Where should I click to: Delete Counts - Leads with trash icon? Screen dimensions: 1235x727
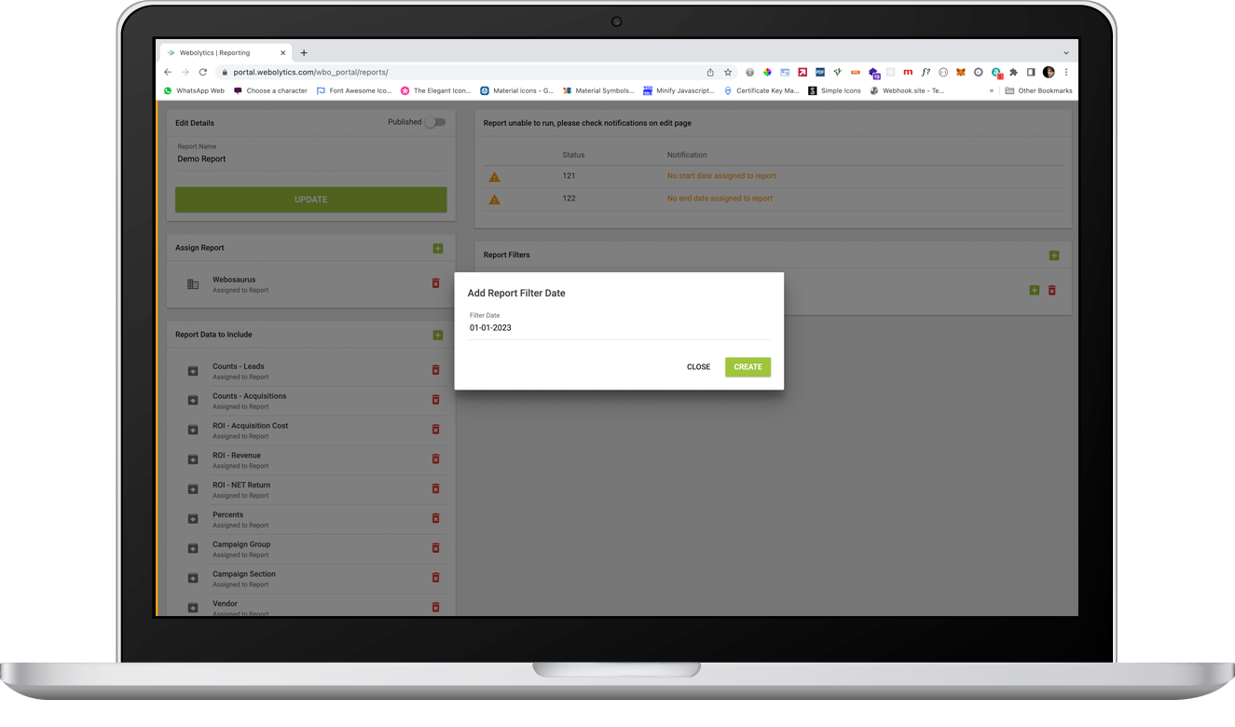click(x=435, y=370)
